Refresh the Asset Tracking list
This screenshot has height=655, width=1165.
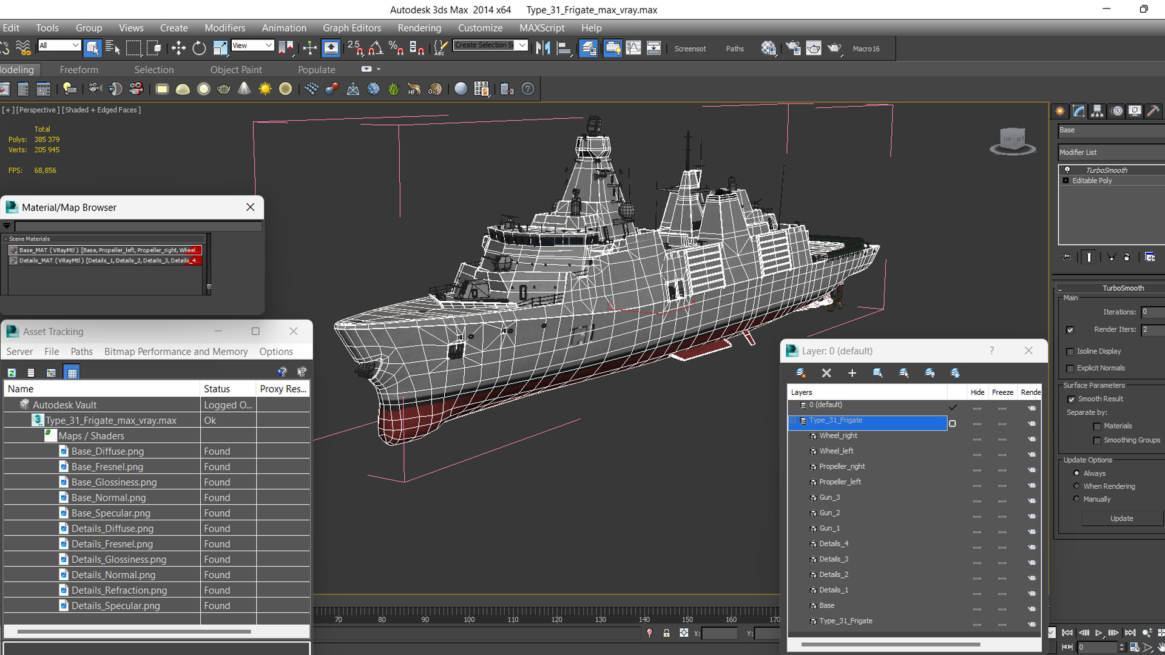pyautogui.click(x=12, y=372)
